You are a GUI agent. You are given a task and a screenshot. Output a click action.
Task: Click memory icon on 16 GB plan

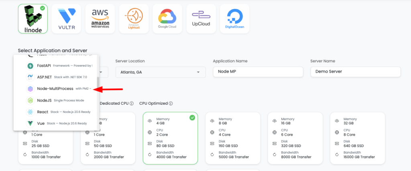coord(275,121)
